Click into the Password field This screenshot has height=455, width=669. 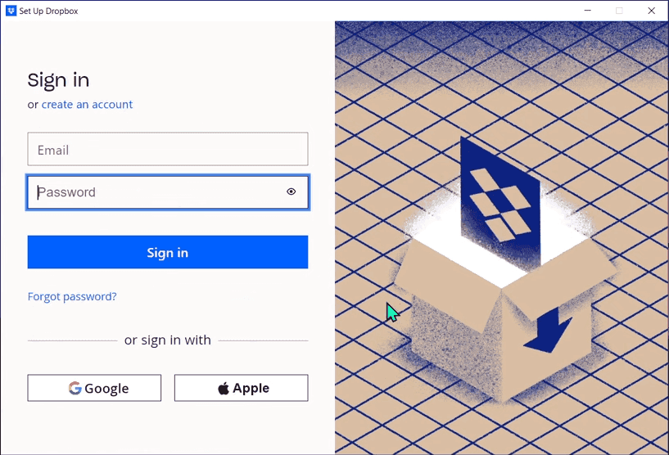[168, 192]
